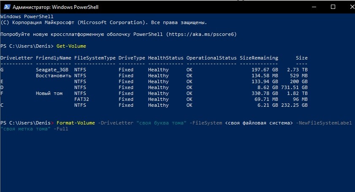Place cursor after the -Full parameter
Viewport: 355px width, 192px height.
69,129
